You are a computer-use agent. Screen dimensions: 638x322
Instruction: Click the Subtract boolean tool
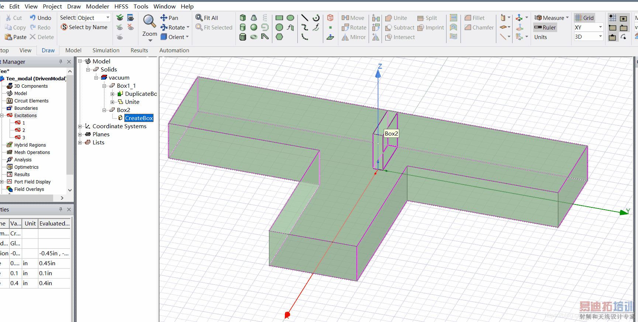(x=400, y=28)
